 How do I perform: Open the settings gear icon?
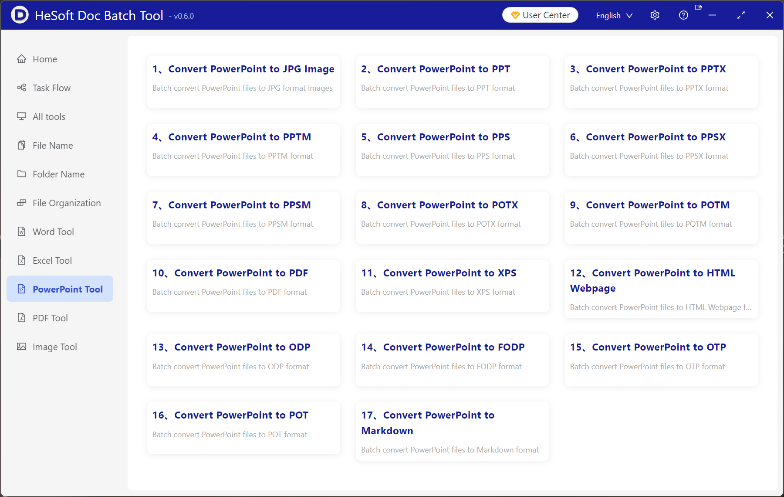(x=655, y=15)
